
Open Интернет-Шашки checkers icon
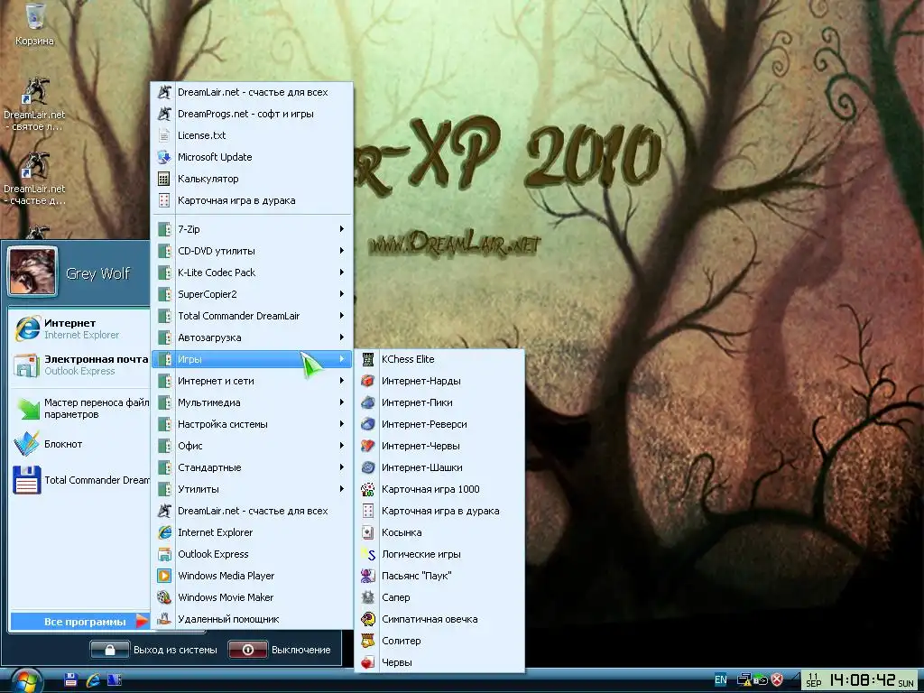pos(368,467)
